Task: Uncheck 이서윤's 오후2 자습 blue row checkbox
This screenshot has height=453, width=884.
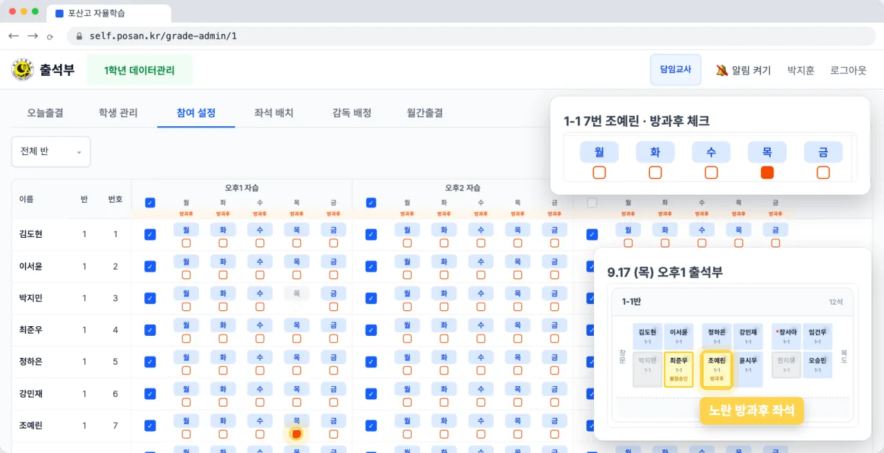Action: [371, 266]
